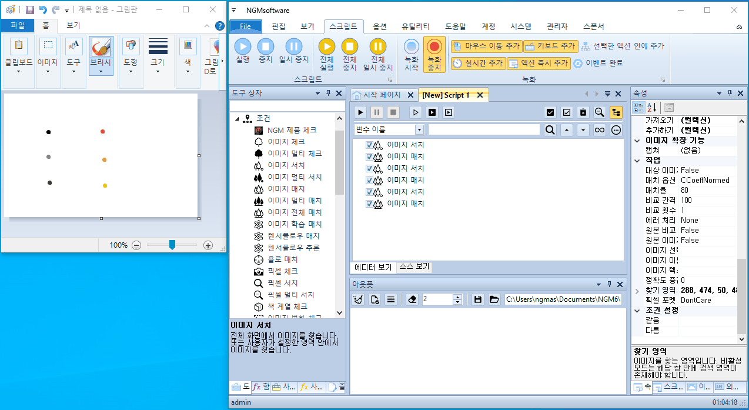The image size is (749, 410).
Task: Click the 도구 상자 vertical scrollbar
Action: point(339,215)
